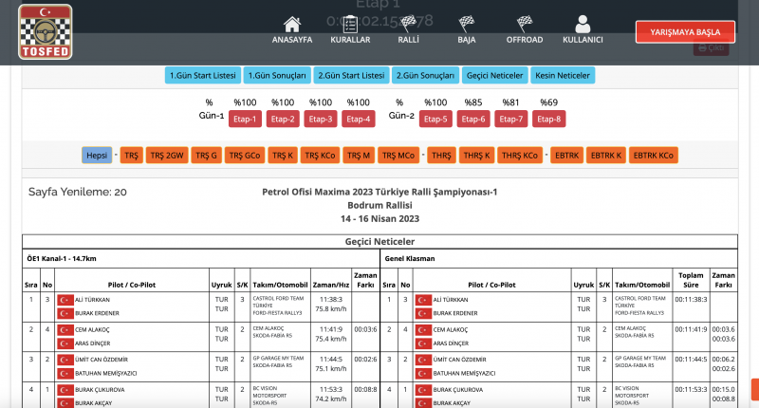This screenshot has height=408, width=759.
Task: Filter results by EBTRK K class
Action: click(606, 156)
